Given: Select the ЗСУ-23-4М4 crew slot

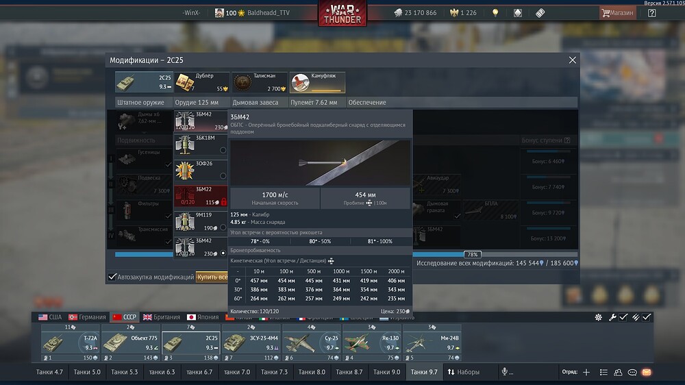Looking at the screenshot, I should (251, 343).
